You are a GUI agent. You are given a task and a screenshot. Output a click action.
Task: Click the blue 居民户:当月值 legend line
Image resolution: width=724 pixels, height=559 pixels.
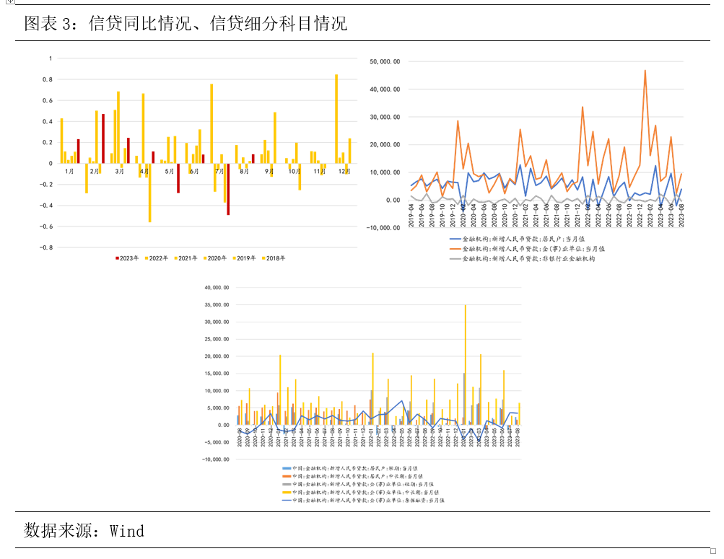click(455, 239)
